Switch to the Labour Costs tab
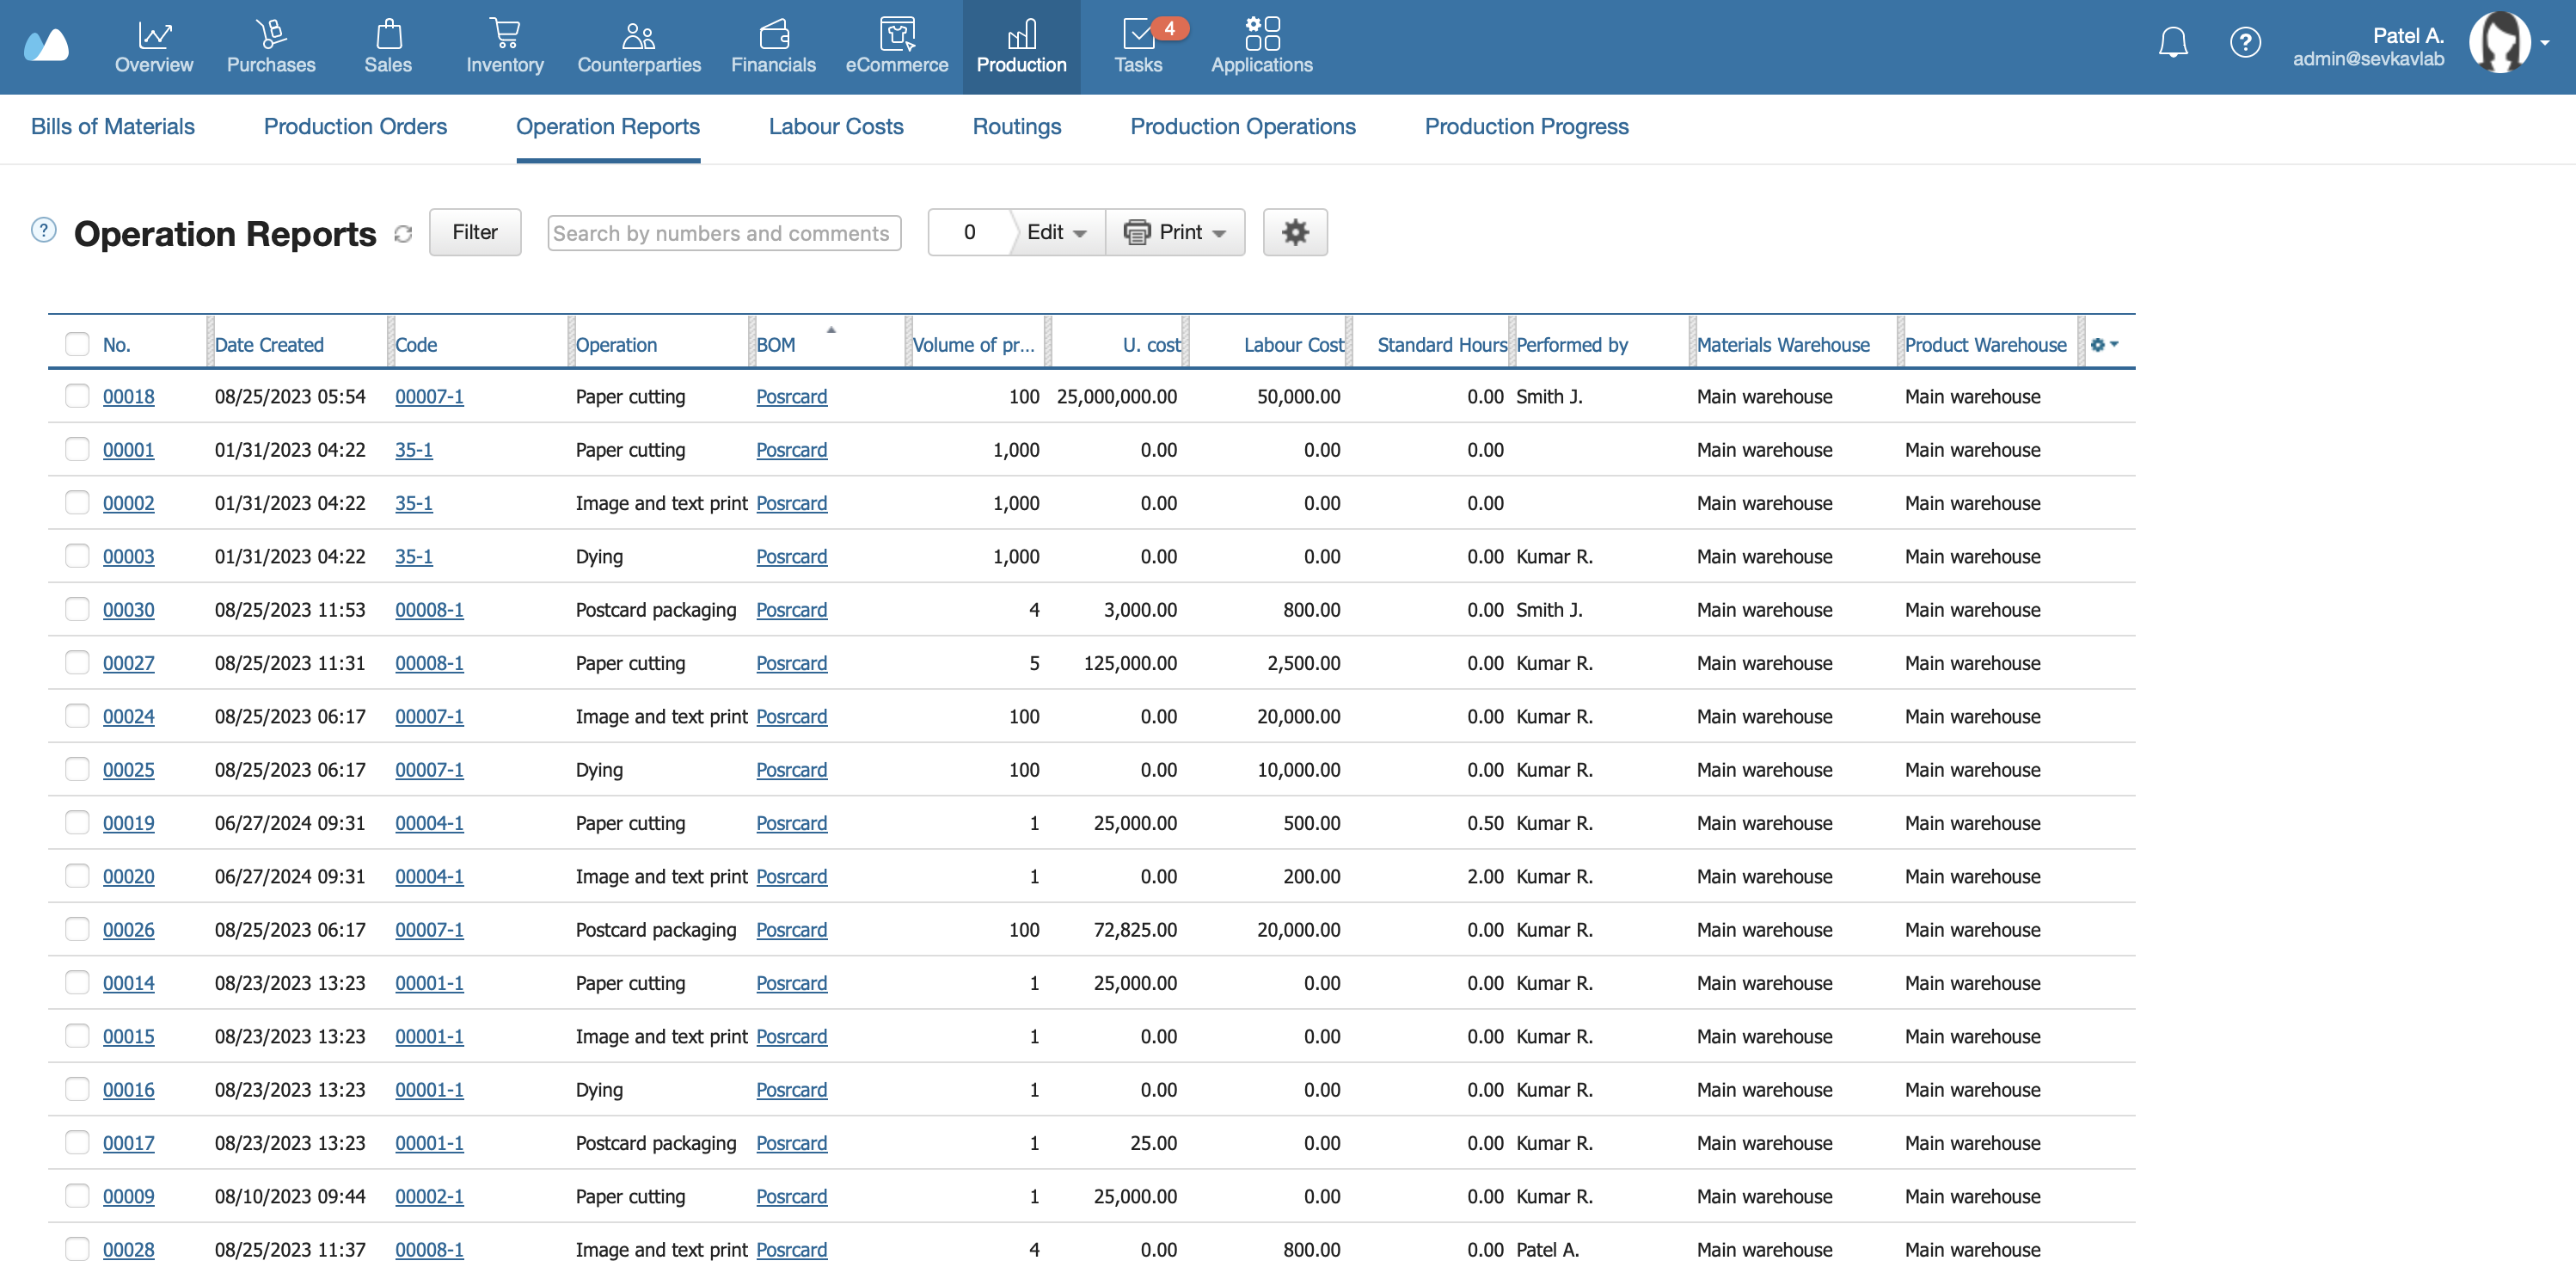 (x=836, y=127)
